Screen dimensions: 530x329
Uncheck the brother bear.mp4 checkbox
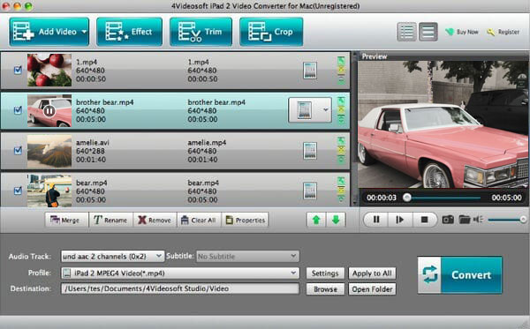(18, 110)
